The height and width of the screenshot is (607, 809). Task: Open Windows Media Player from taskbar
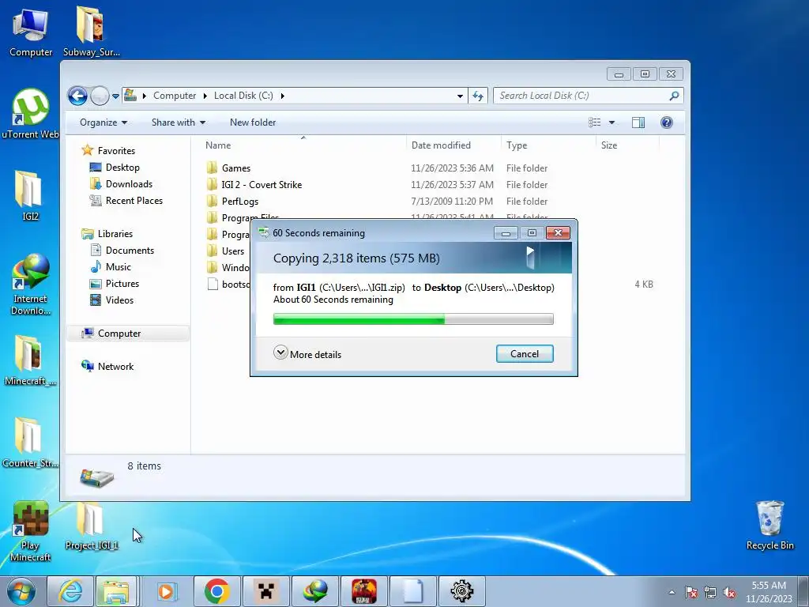click(x=166, y=591)
